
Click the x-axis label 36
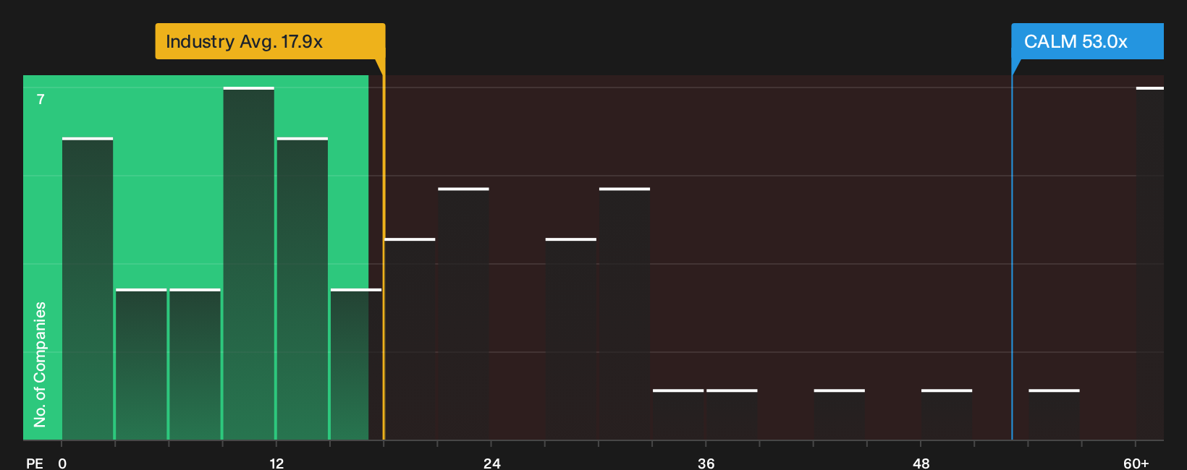pyautogui.click(x=706, y=463)
